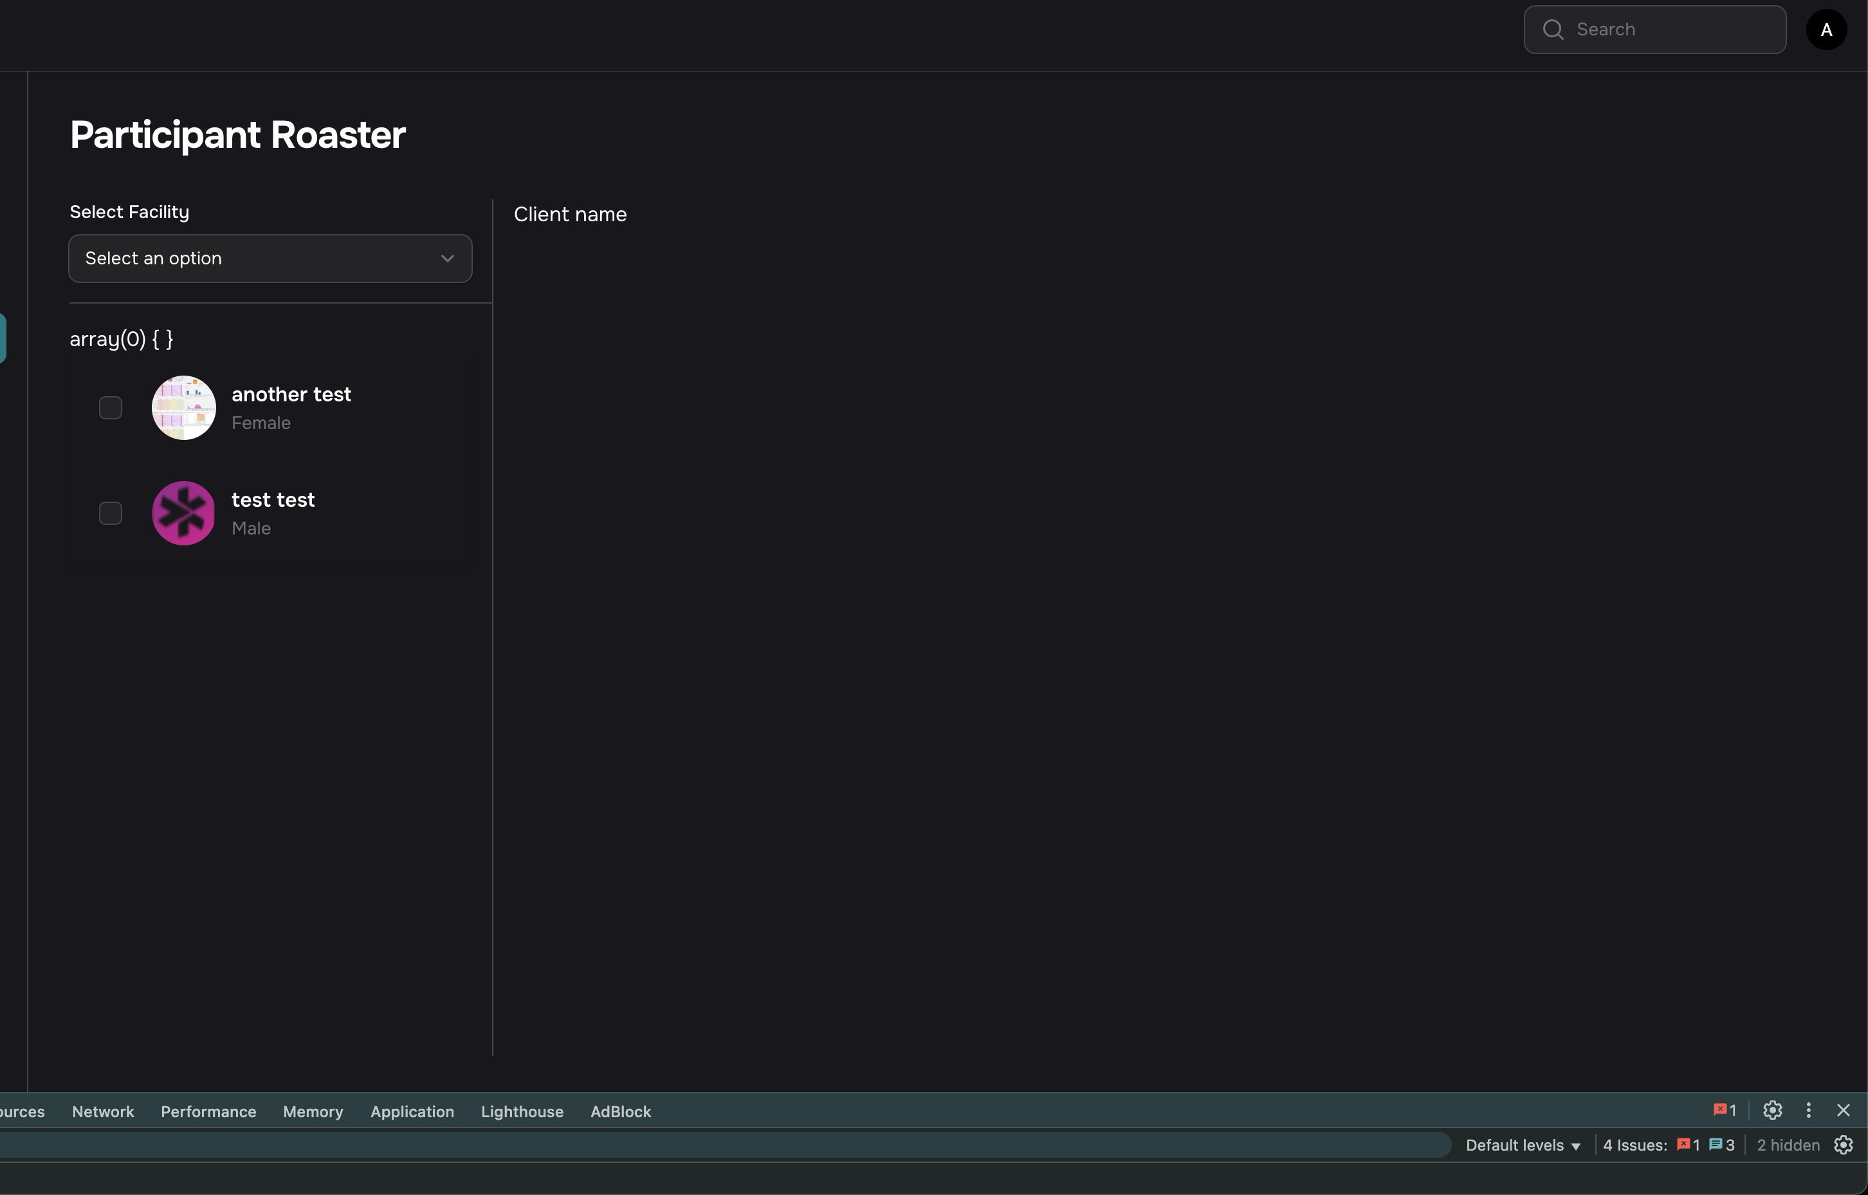Switch to the Network tab
This screenshot has height=1195, width=1868.
point(102,1112)
